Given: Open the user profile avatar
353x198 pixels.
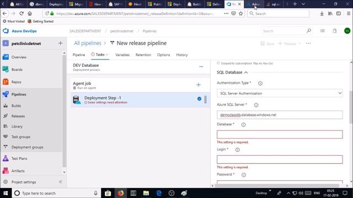Looking at the screenshot, I should [x=347, y=31].
